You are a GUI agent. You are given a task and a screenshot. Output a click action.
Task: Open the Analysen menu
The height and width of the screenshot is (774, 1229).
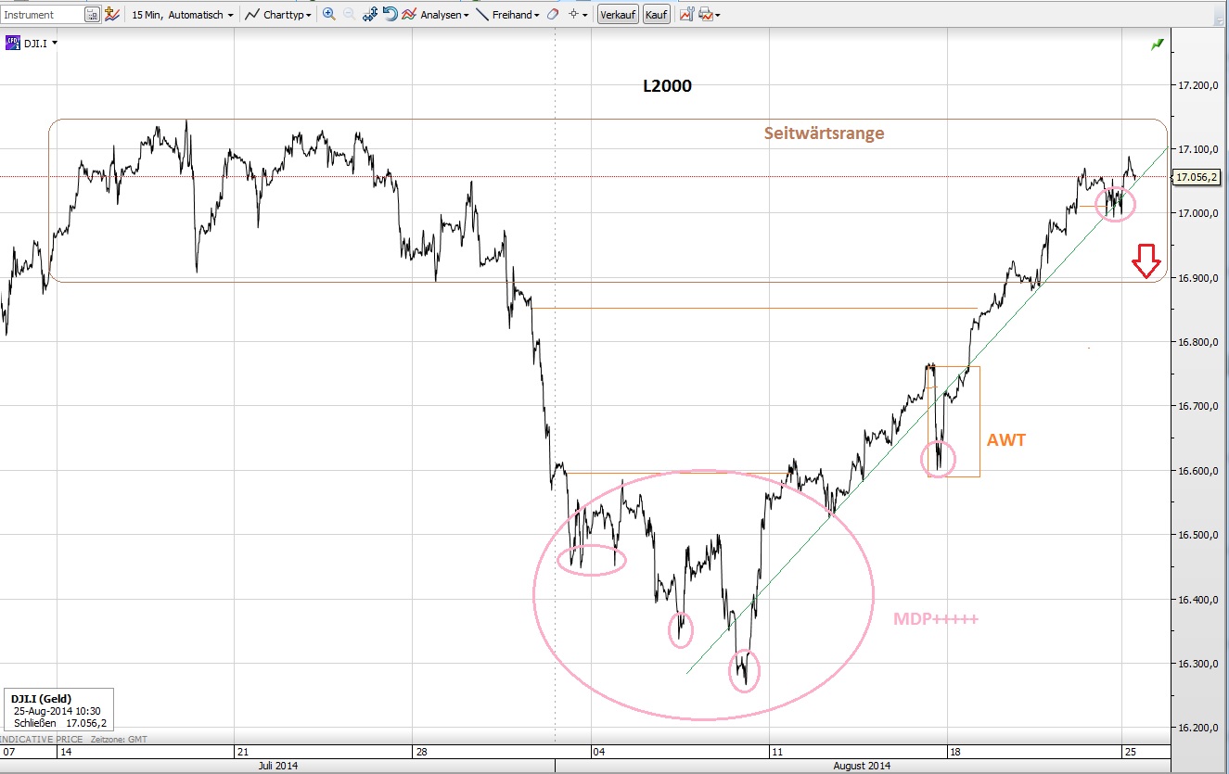coord(445,14)
